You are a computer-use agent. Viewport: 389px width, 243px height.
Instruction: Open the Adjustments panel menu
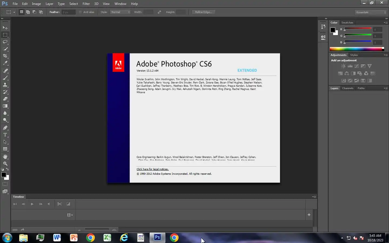coord(386,55)
